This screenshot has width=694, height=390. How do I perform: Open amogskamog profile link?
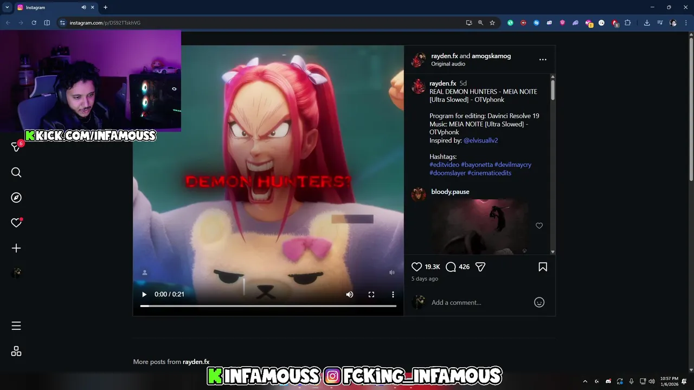491,56
